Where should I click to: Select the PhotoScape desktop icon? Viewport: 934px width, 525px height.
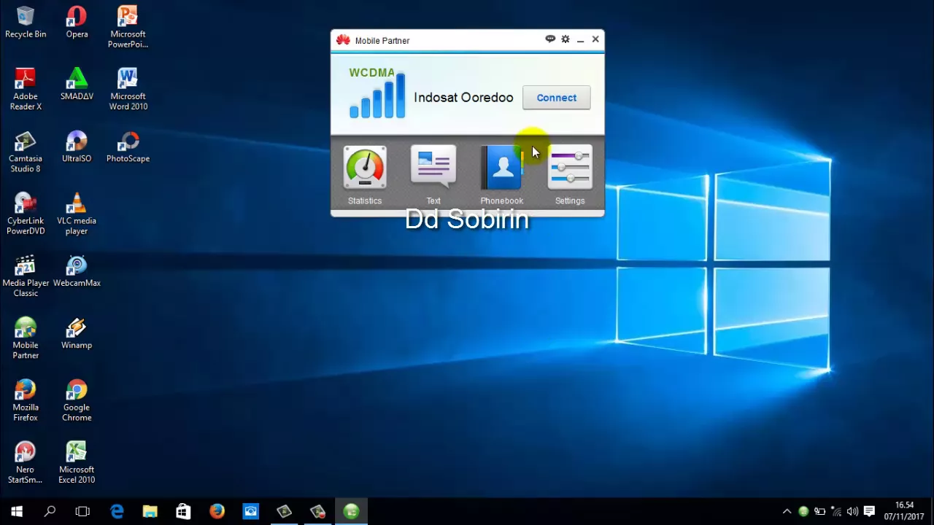[128, 147]
